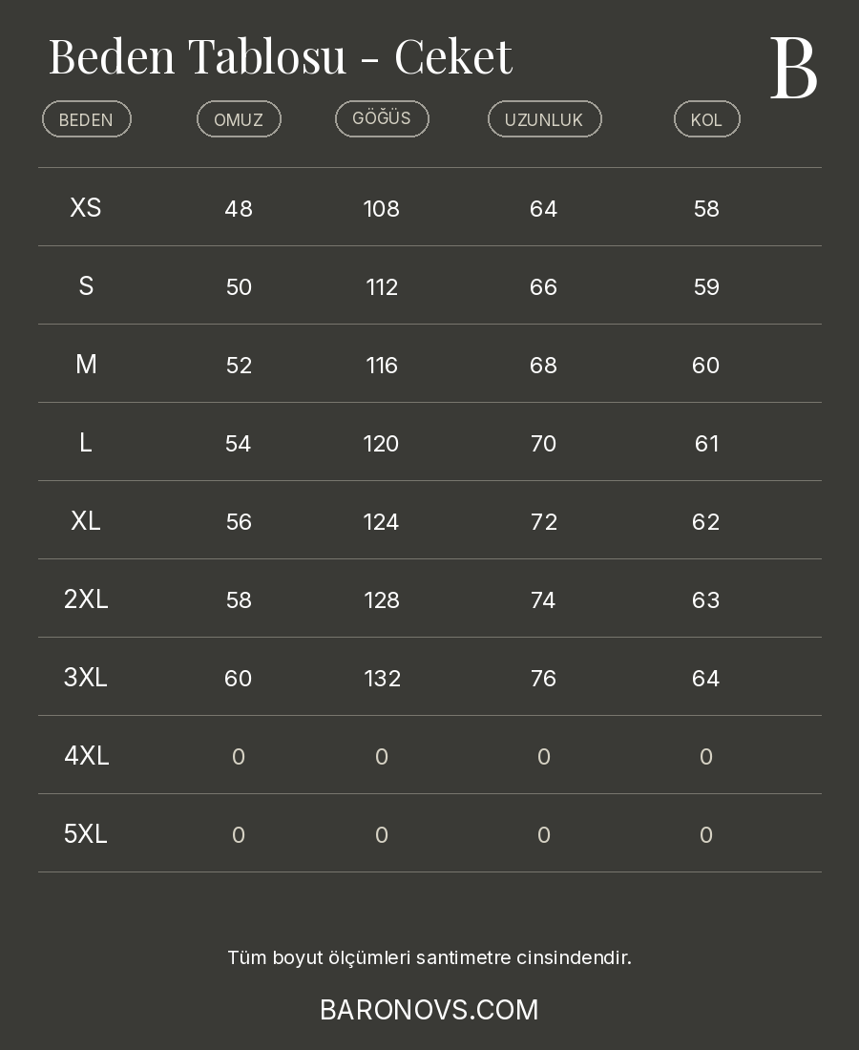859x1050 pixels.
Task: Click the KOL column header pill
Action: [706, 119]
